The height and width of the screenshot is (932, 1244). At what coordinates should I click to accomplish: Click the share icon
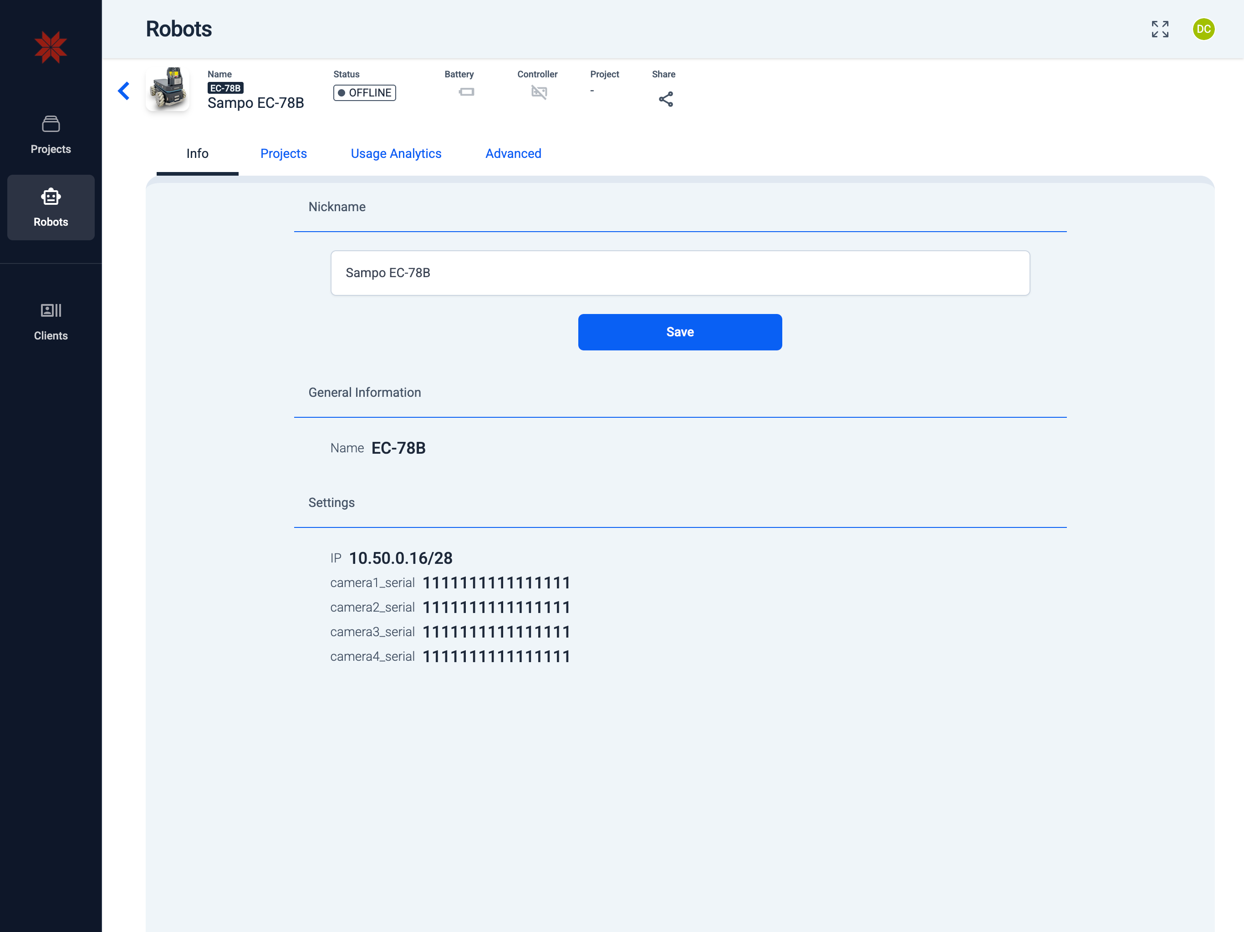pyautogui.click(x=665, y=99)
